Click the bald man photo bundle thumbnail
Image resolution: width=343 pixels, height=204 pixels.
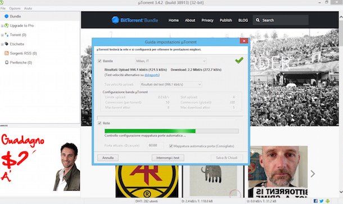click(278, 172)
